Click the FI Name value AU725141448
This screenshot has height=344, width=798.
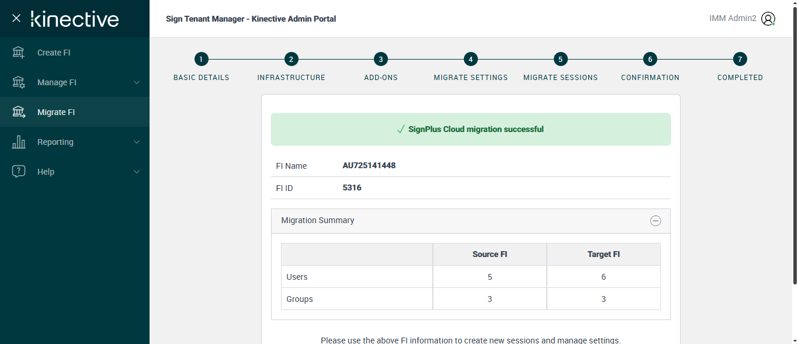point(369,166)
